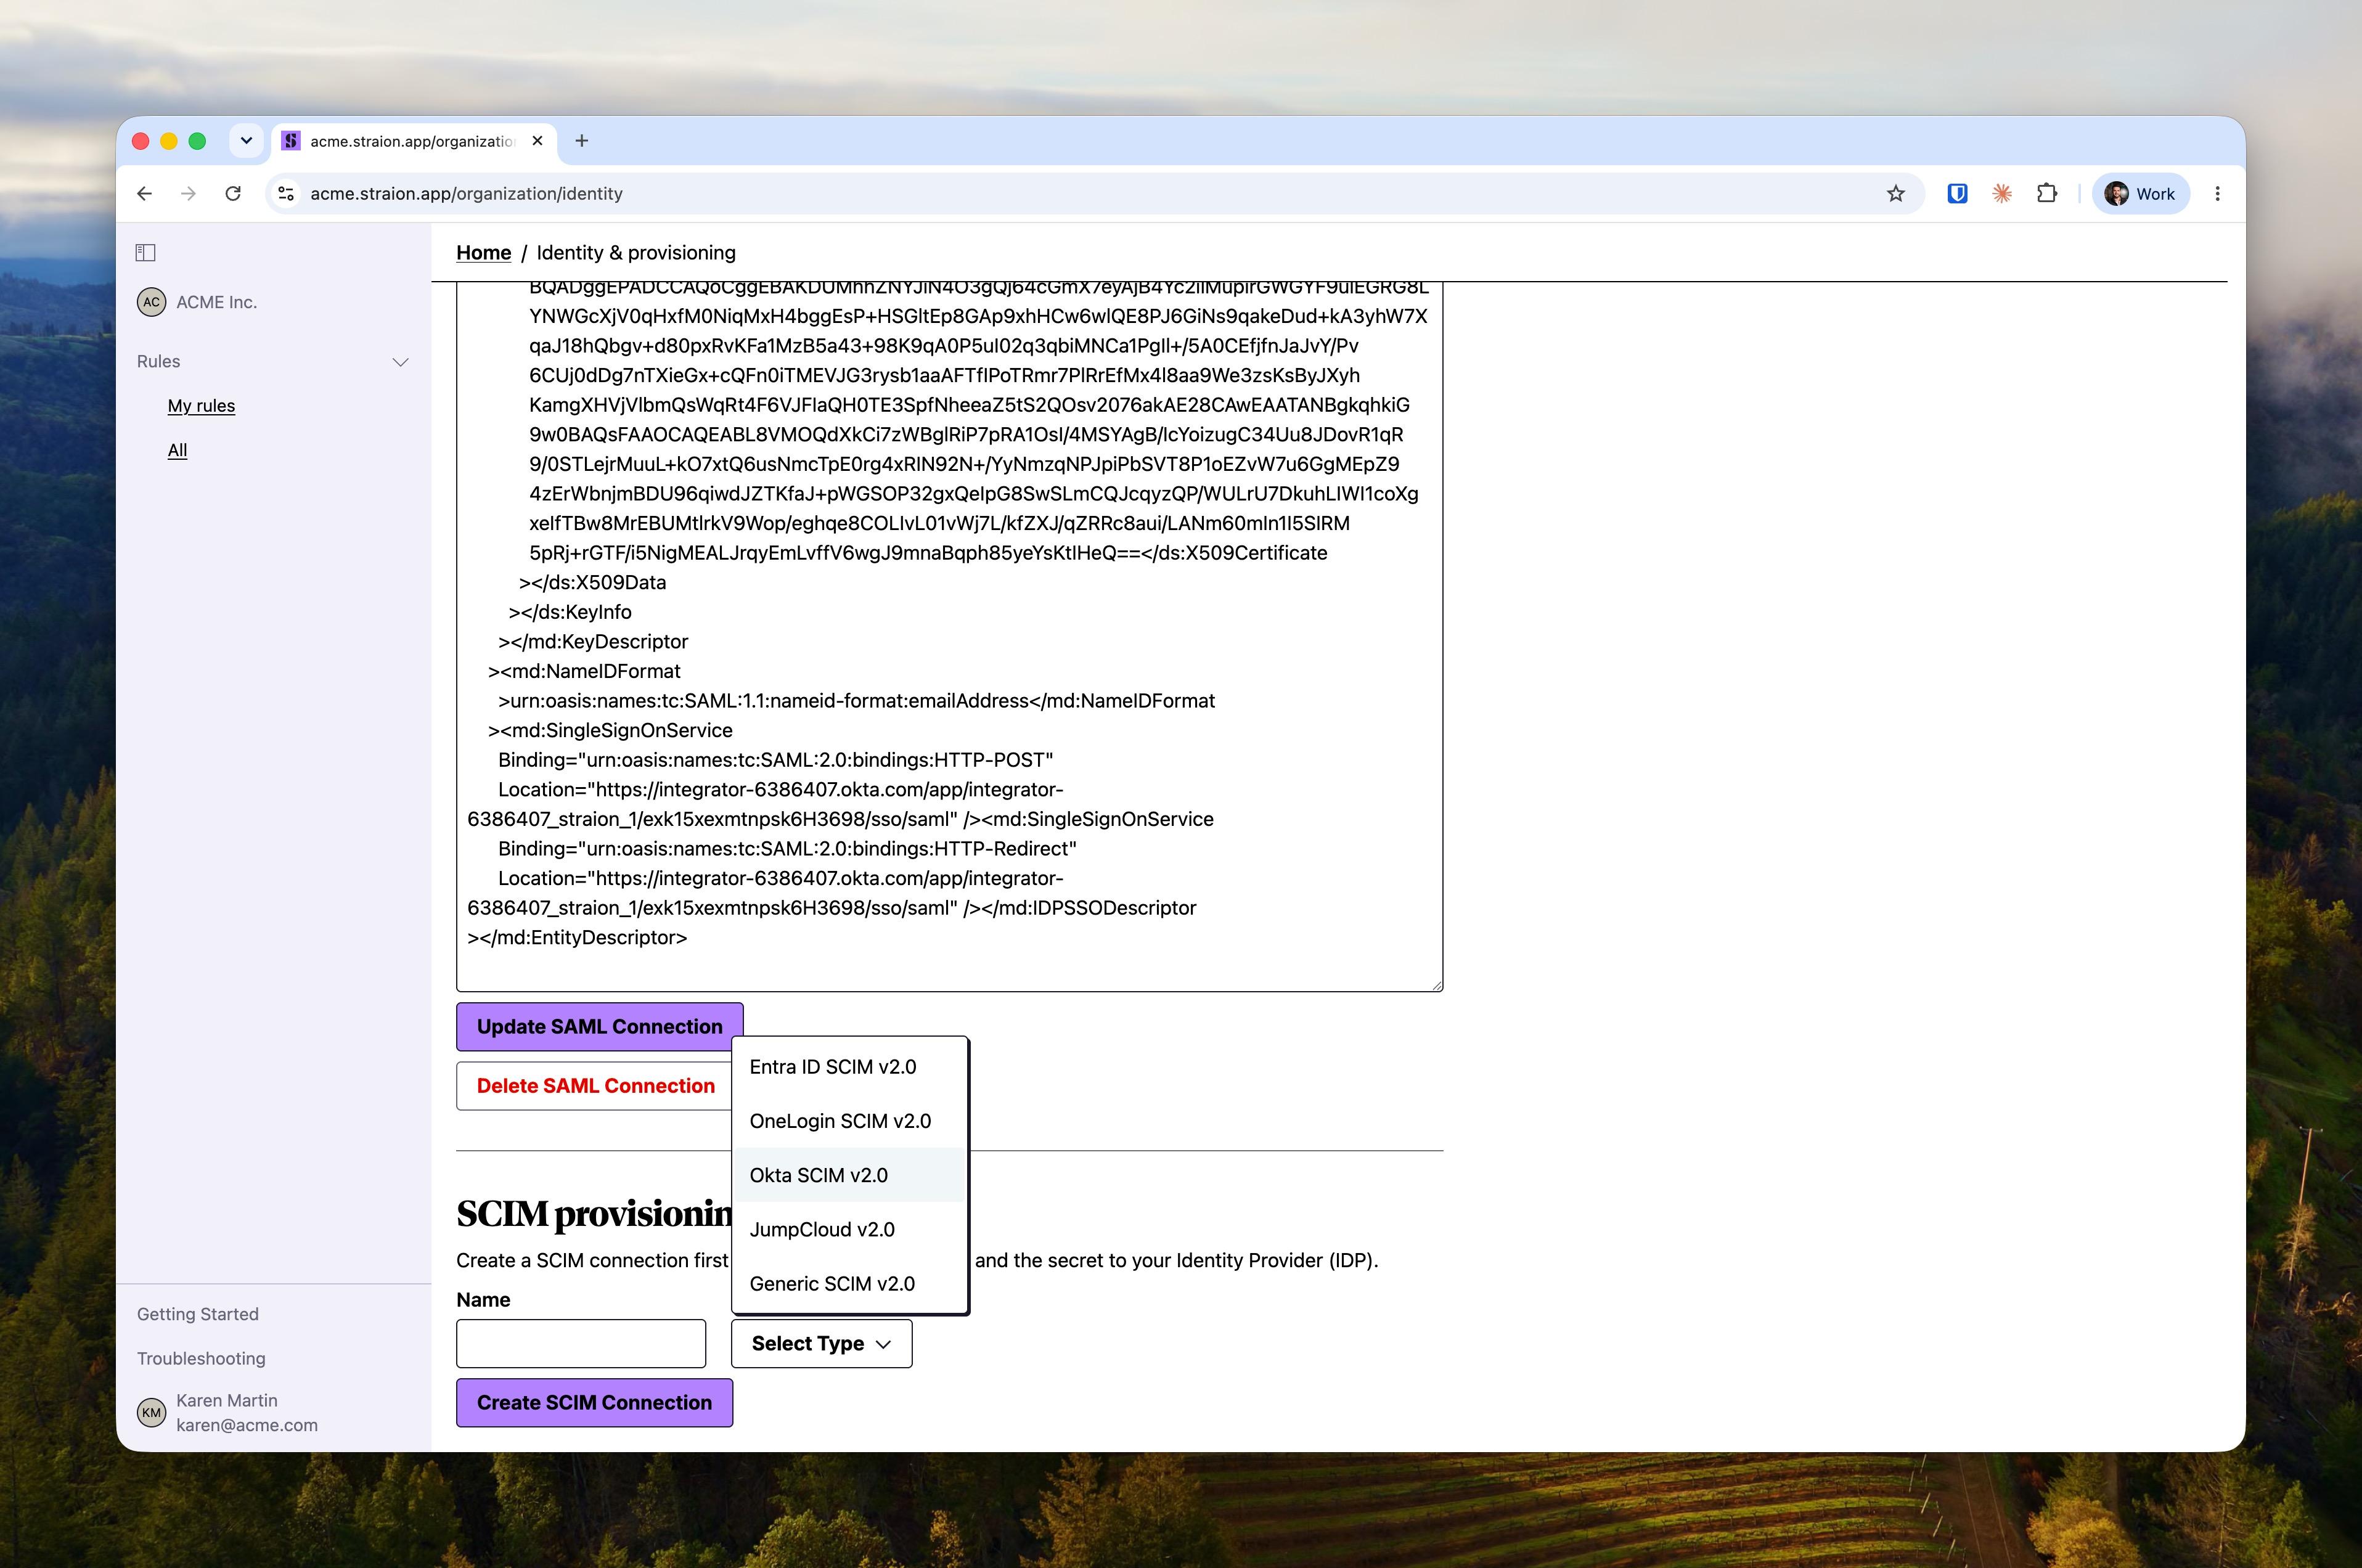Click the textarea resize handle corner
2362x1568 pixels.
[1436, 985]
